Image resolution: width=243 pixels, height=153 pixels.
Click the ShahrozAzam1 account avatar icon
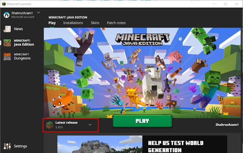point(6,15)
